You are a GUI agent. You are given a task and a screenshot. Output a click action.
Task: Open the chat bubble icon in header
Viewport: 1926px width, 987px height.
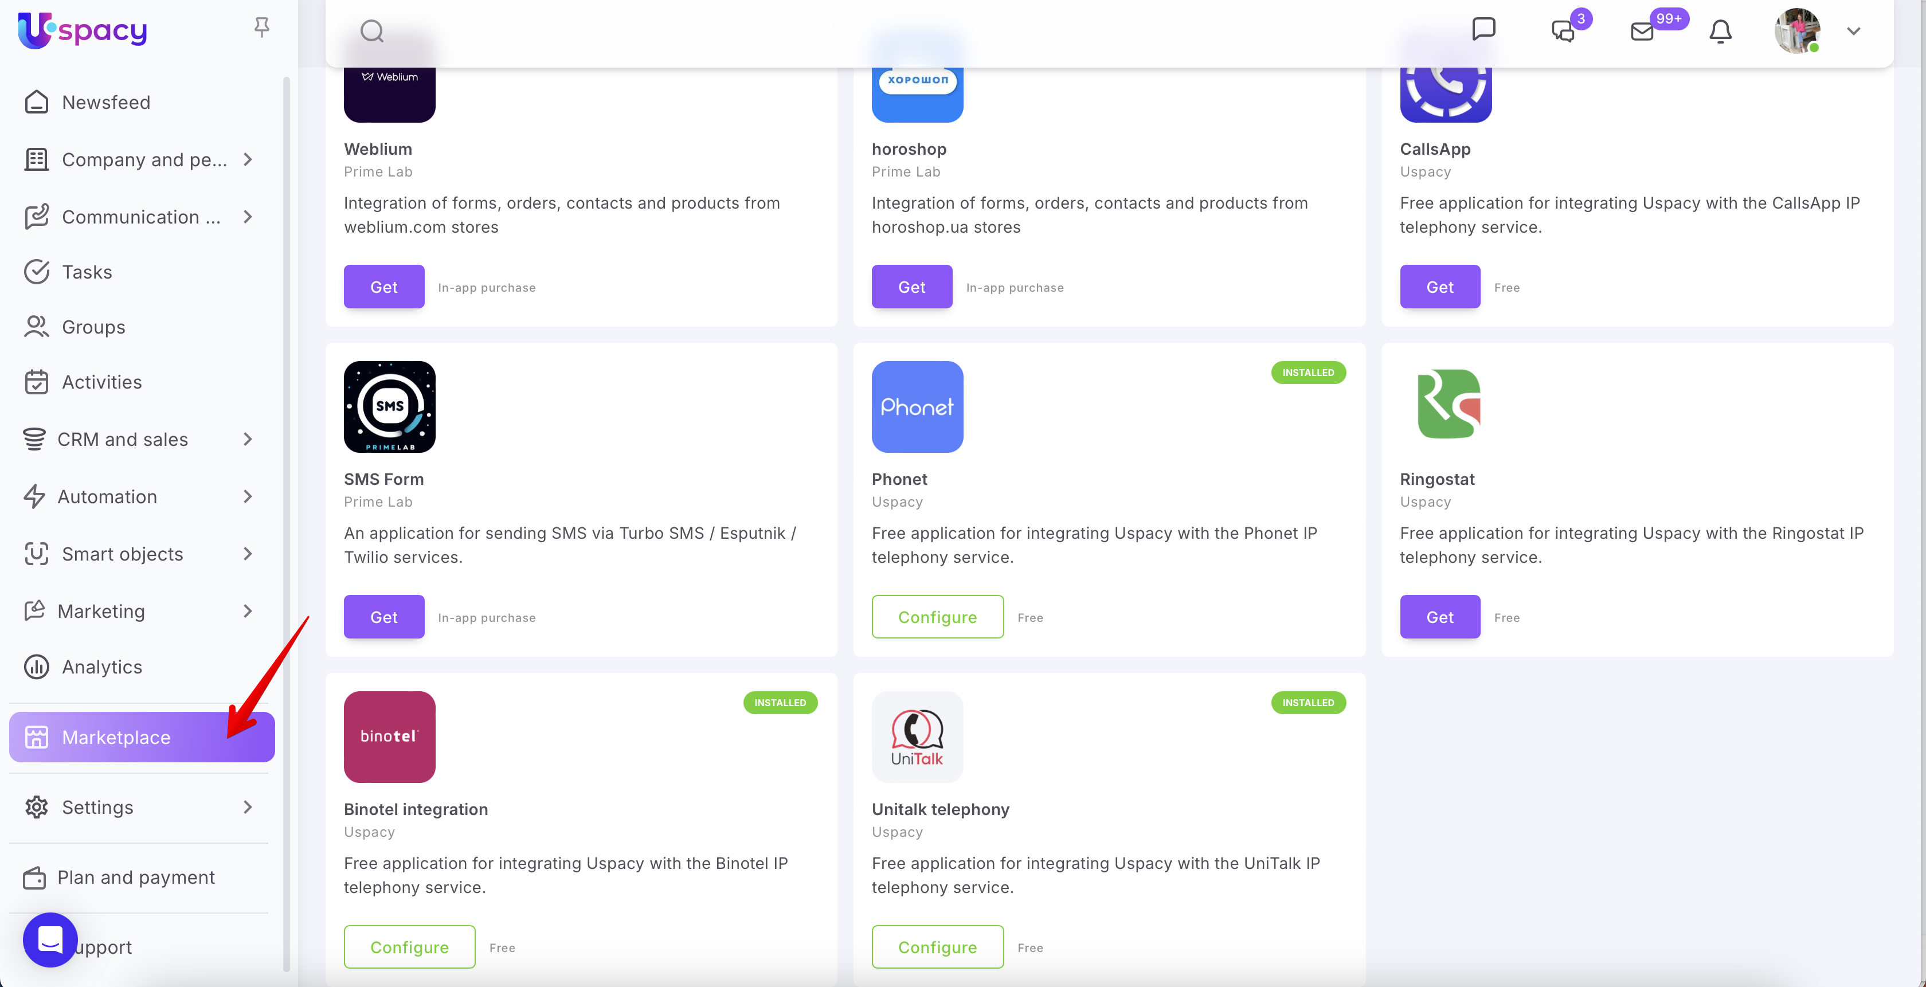point(1483,30)
